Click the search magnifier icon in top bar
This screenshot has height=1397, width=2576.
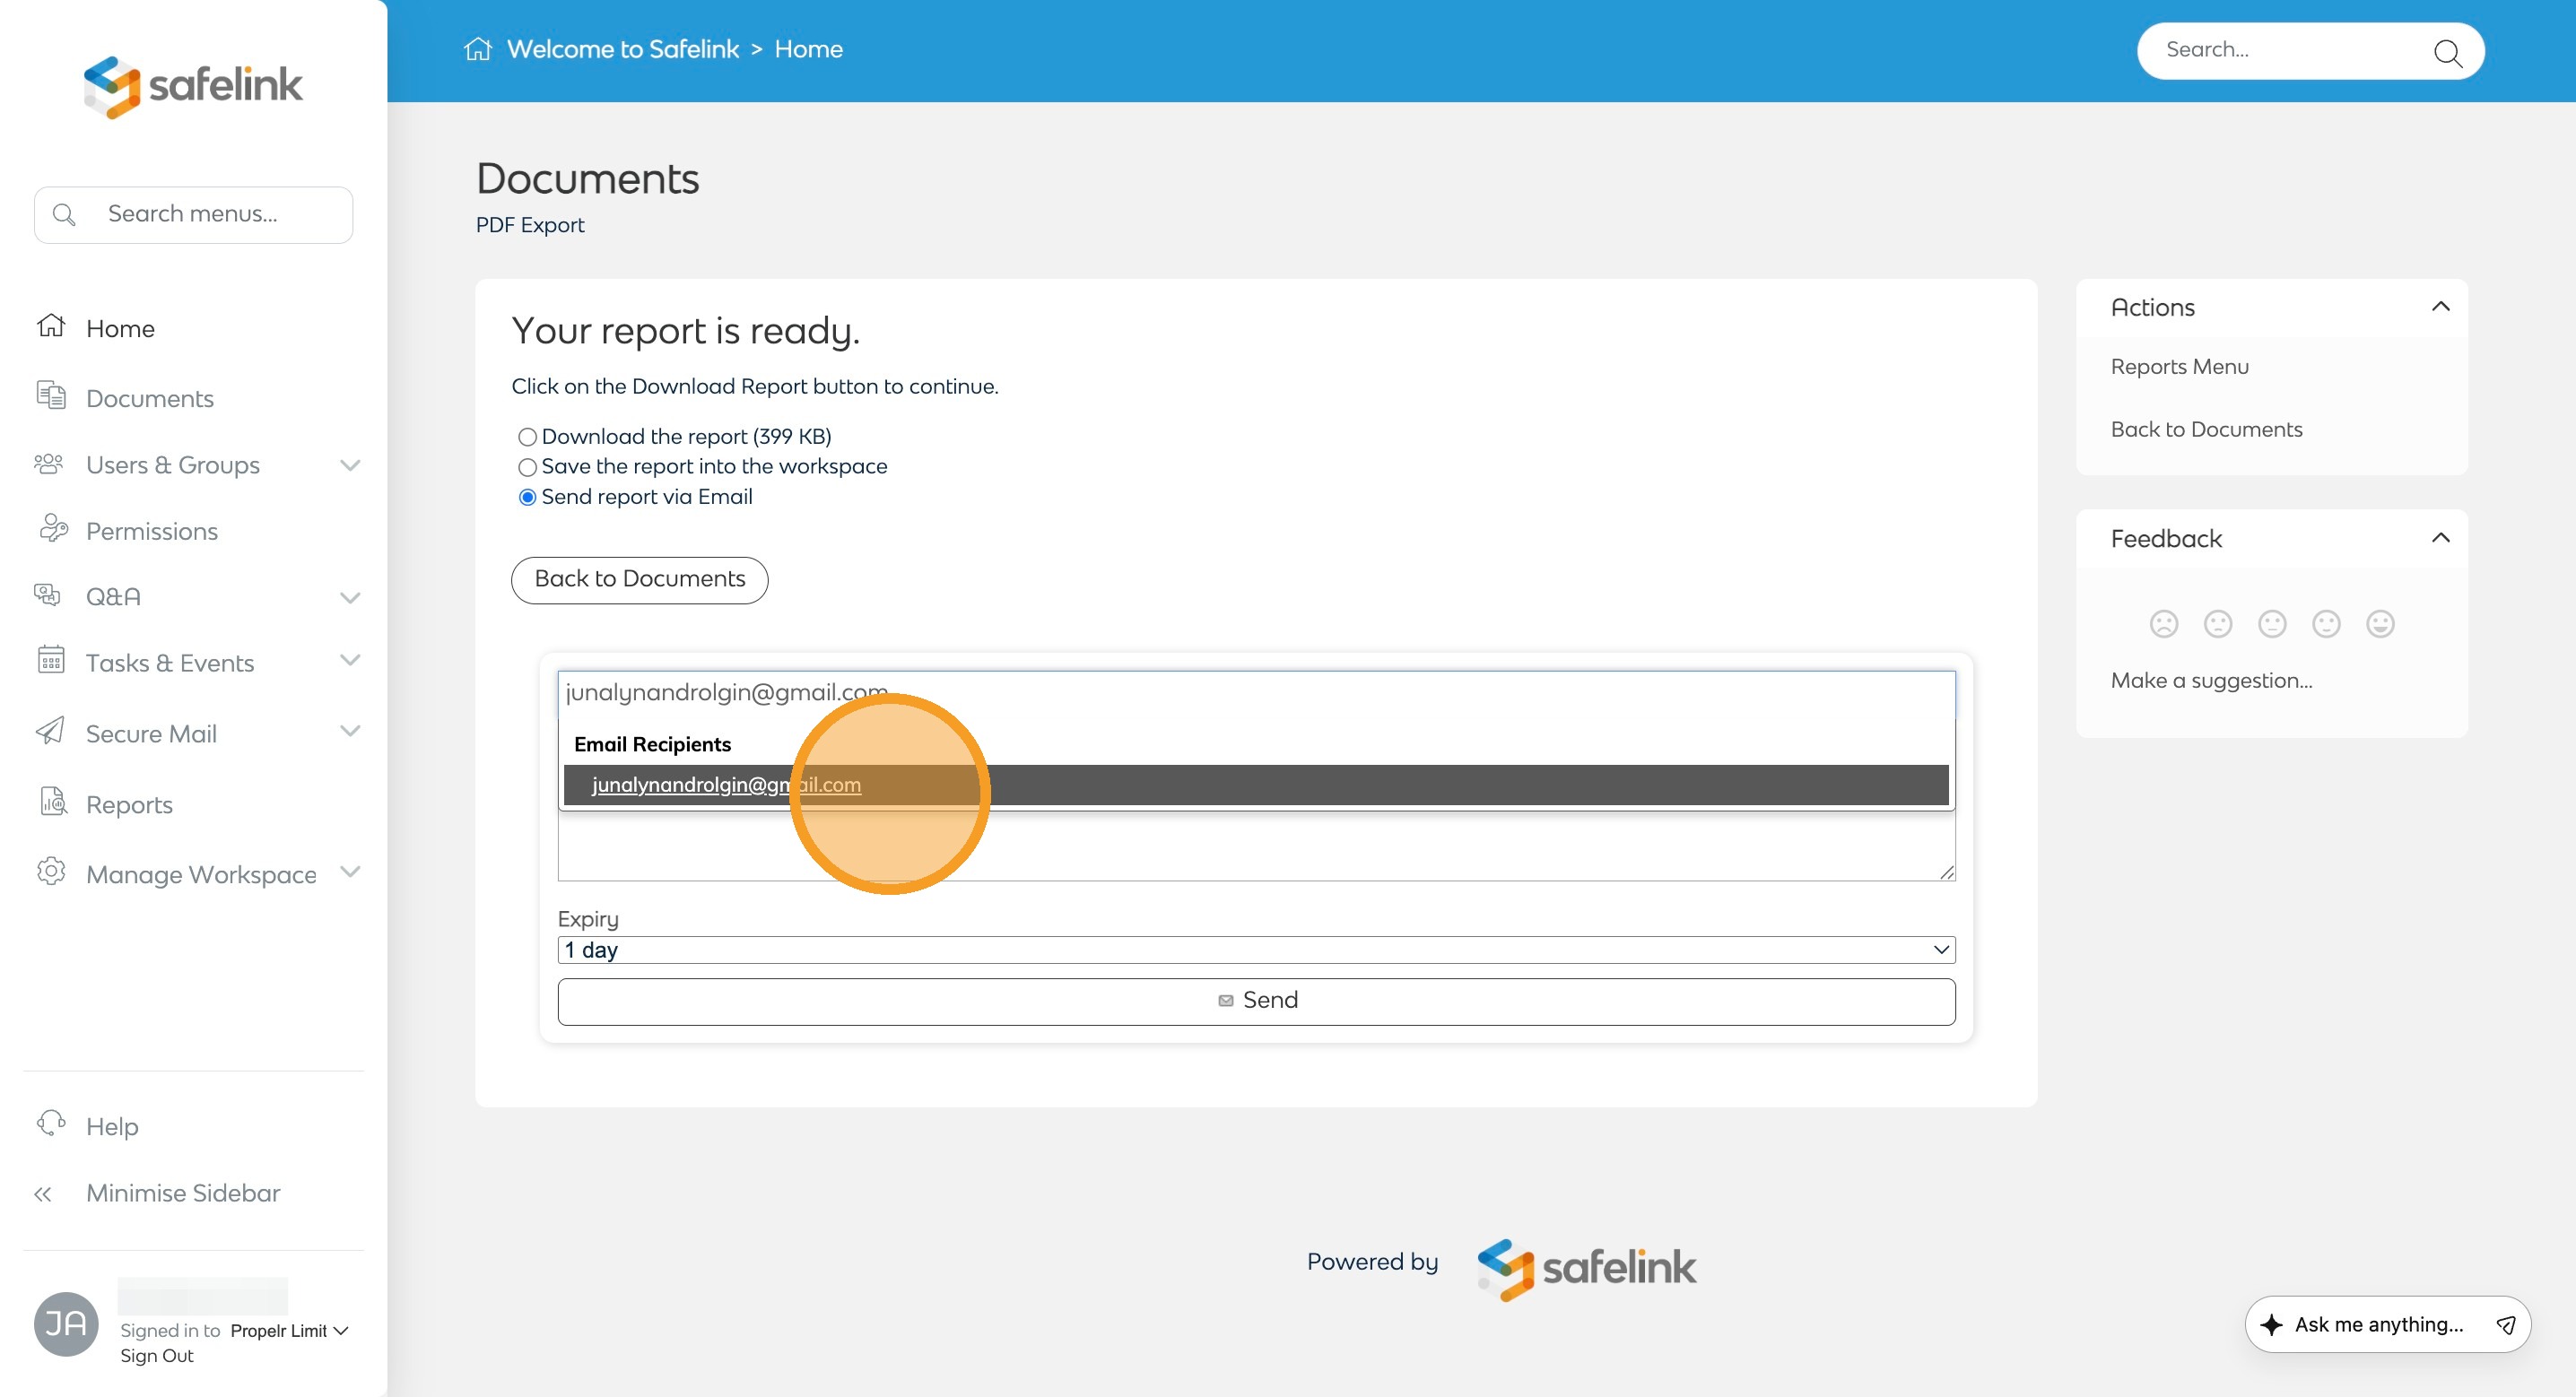[2447, 52]
